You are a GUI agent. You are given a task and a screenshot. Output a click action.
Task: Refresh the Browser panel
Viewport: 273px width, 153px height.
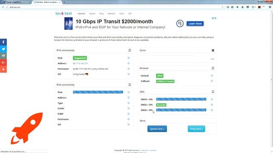tap(213, 68)
